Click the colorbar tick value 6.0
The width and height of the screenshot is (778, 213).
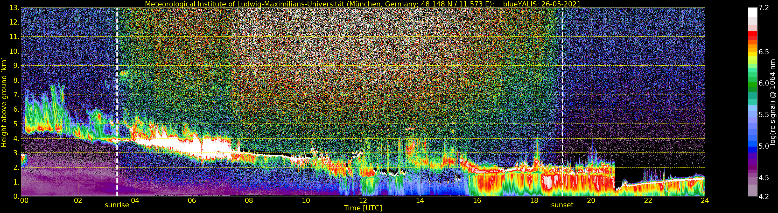[x=764, y=83]
